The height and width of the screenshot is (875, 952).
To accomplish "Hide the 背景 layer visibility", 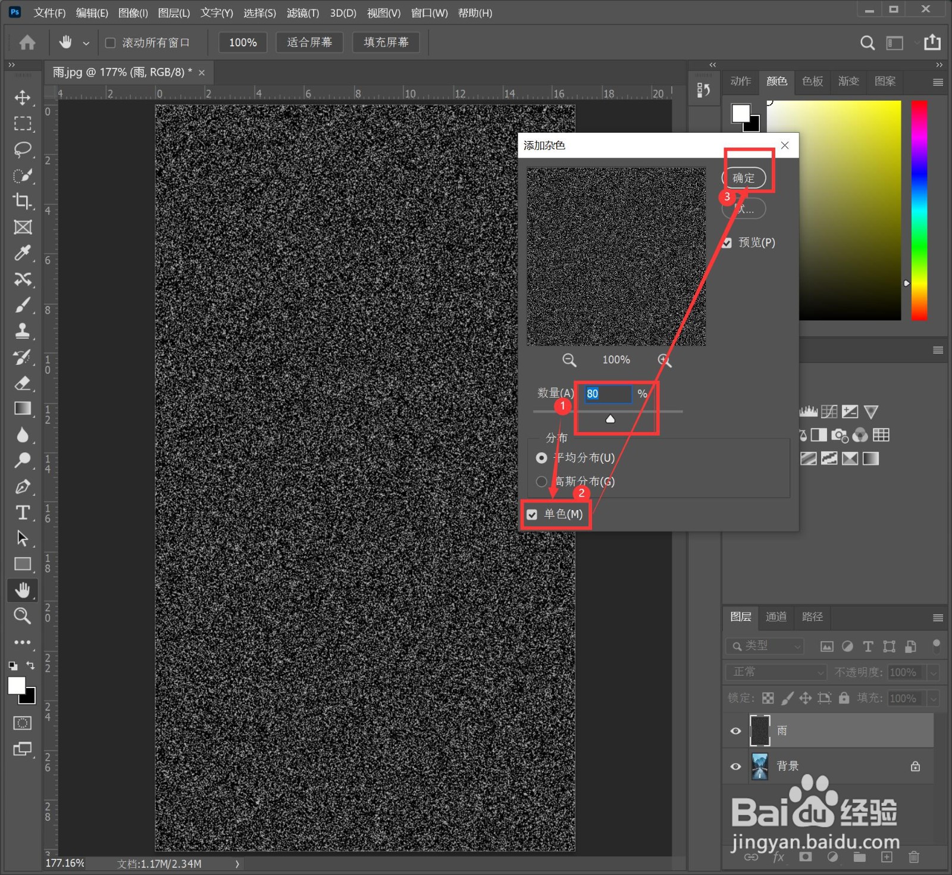I will (736, 767).
